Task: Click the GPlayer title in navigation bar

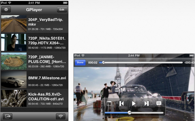Action: pos(34,10)
